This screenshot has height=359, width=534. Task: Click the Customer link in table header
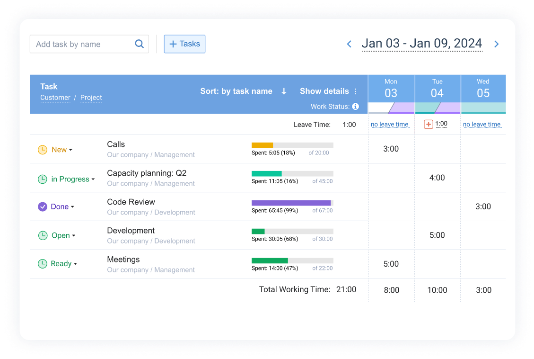tap(55, 98)
